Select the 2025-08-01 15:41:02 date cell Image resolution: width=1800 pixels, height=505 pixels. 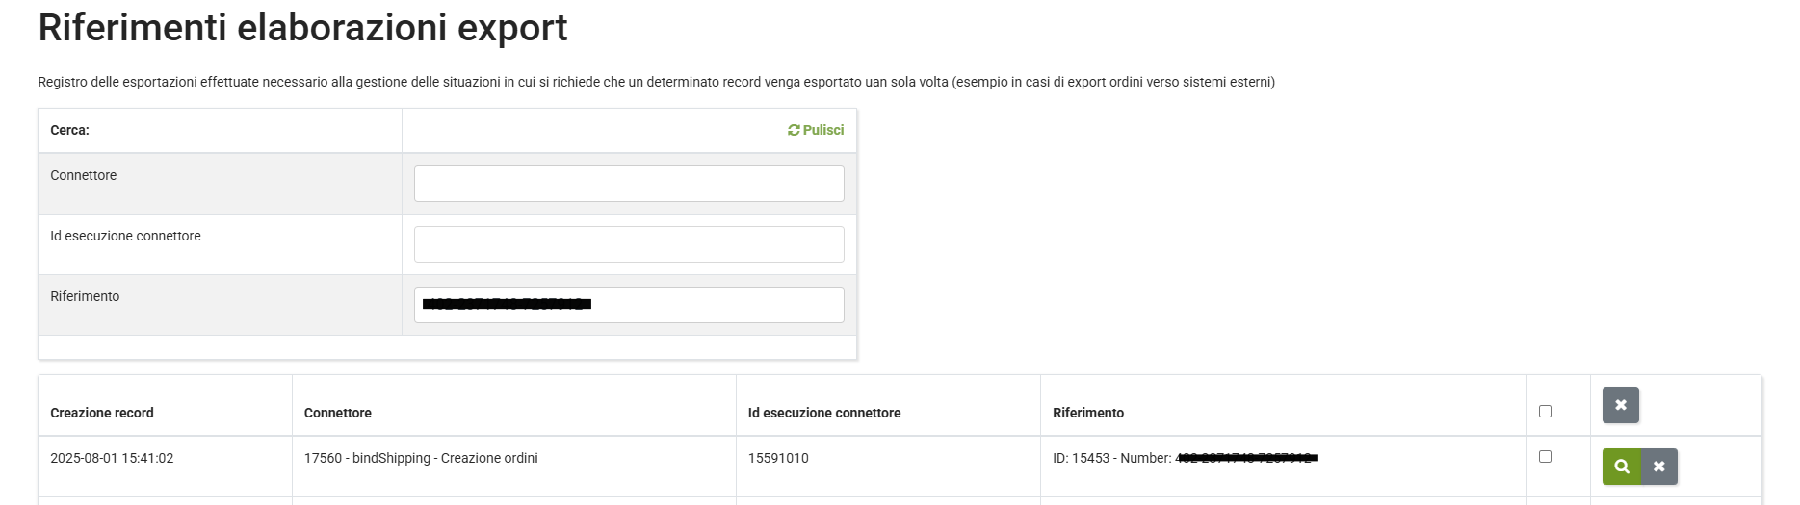click(112, 458)
